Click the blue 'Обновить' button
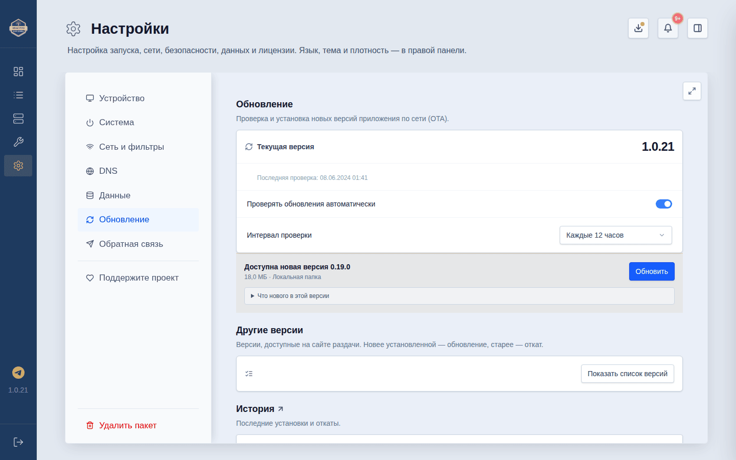This screenshot has width=736, height=460. (x=652, y=271)
